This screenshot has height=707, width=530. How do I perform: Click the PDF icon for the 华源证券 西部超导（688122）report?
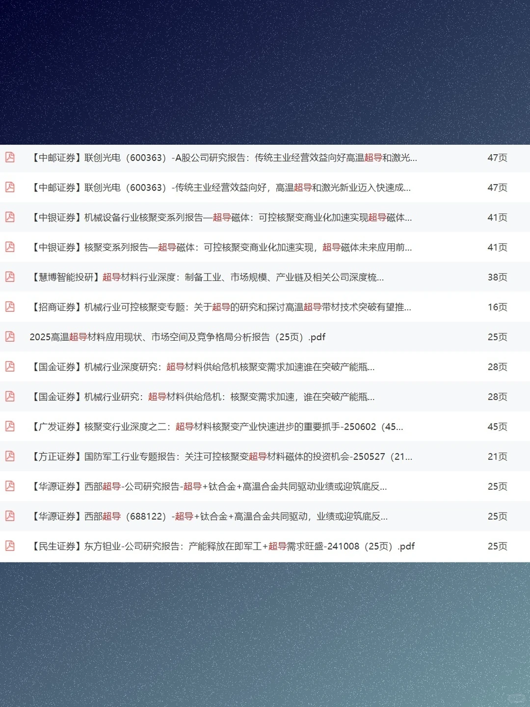(x=10, y=517)
